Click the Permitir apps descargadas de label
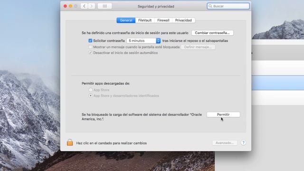The image size is (304, 171). [105, 84]
